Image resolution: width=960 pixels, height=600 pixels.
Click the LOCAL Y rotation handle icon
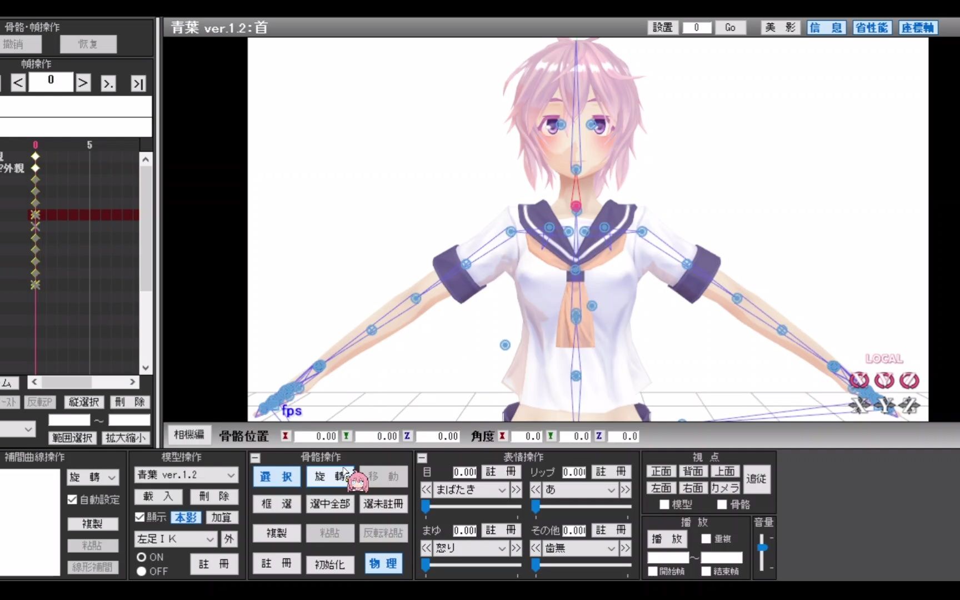[x=884, y=381]
